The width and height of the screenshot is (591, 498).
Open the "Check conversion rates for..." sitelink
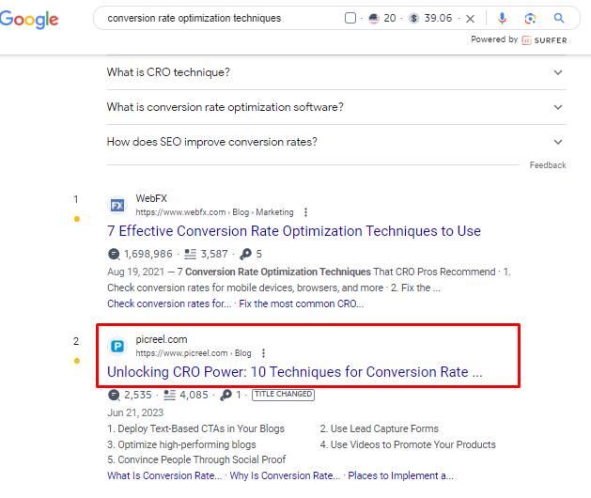(169, 303)
